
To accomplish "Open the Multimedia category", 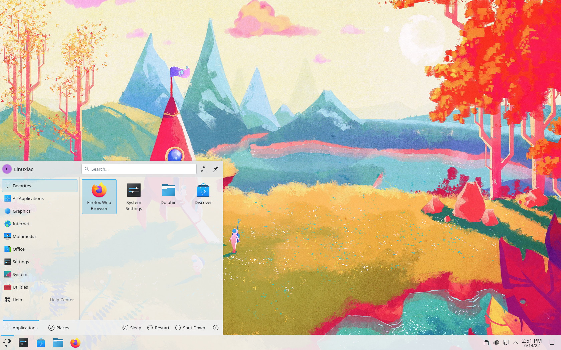I will point(40,236).
